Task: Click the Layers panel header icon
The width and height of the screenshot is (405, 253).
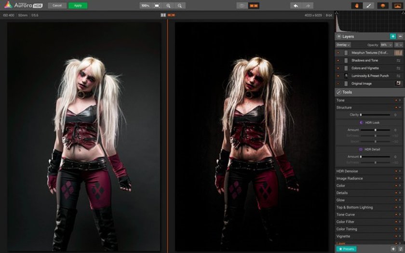Action: pos(339,37)
